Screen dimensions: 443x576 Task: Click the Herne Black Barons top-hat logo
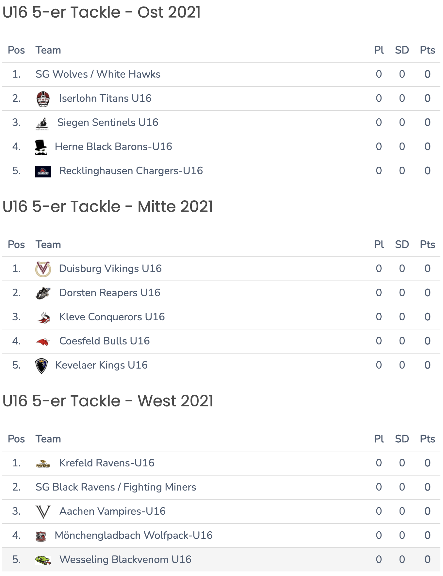tap(41, 147)
